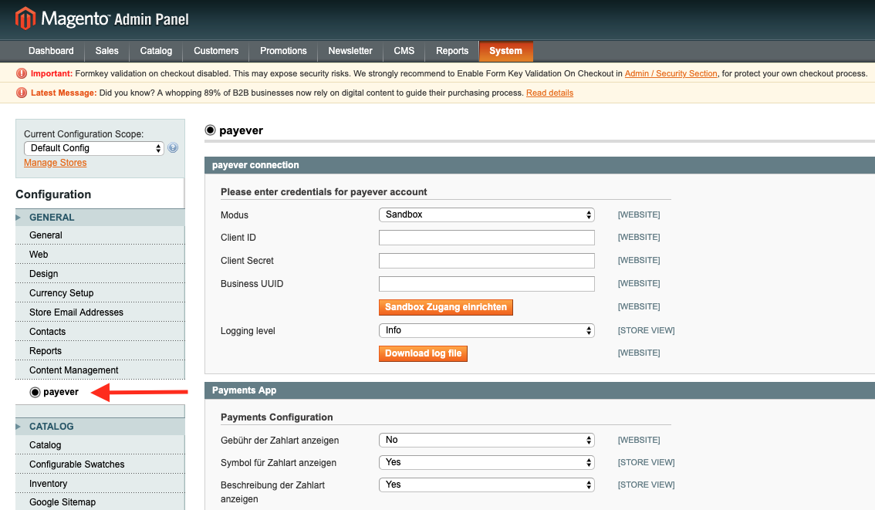The image size is (875, 510).
Task: Click the 'Modus' field label
Action: (235, 215)
